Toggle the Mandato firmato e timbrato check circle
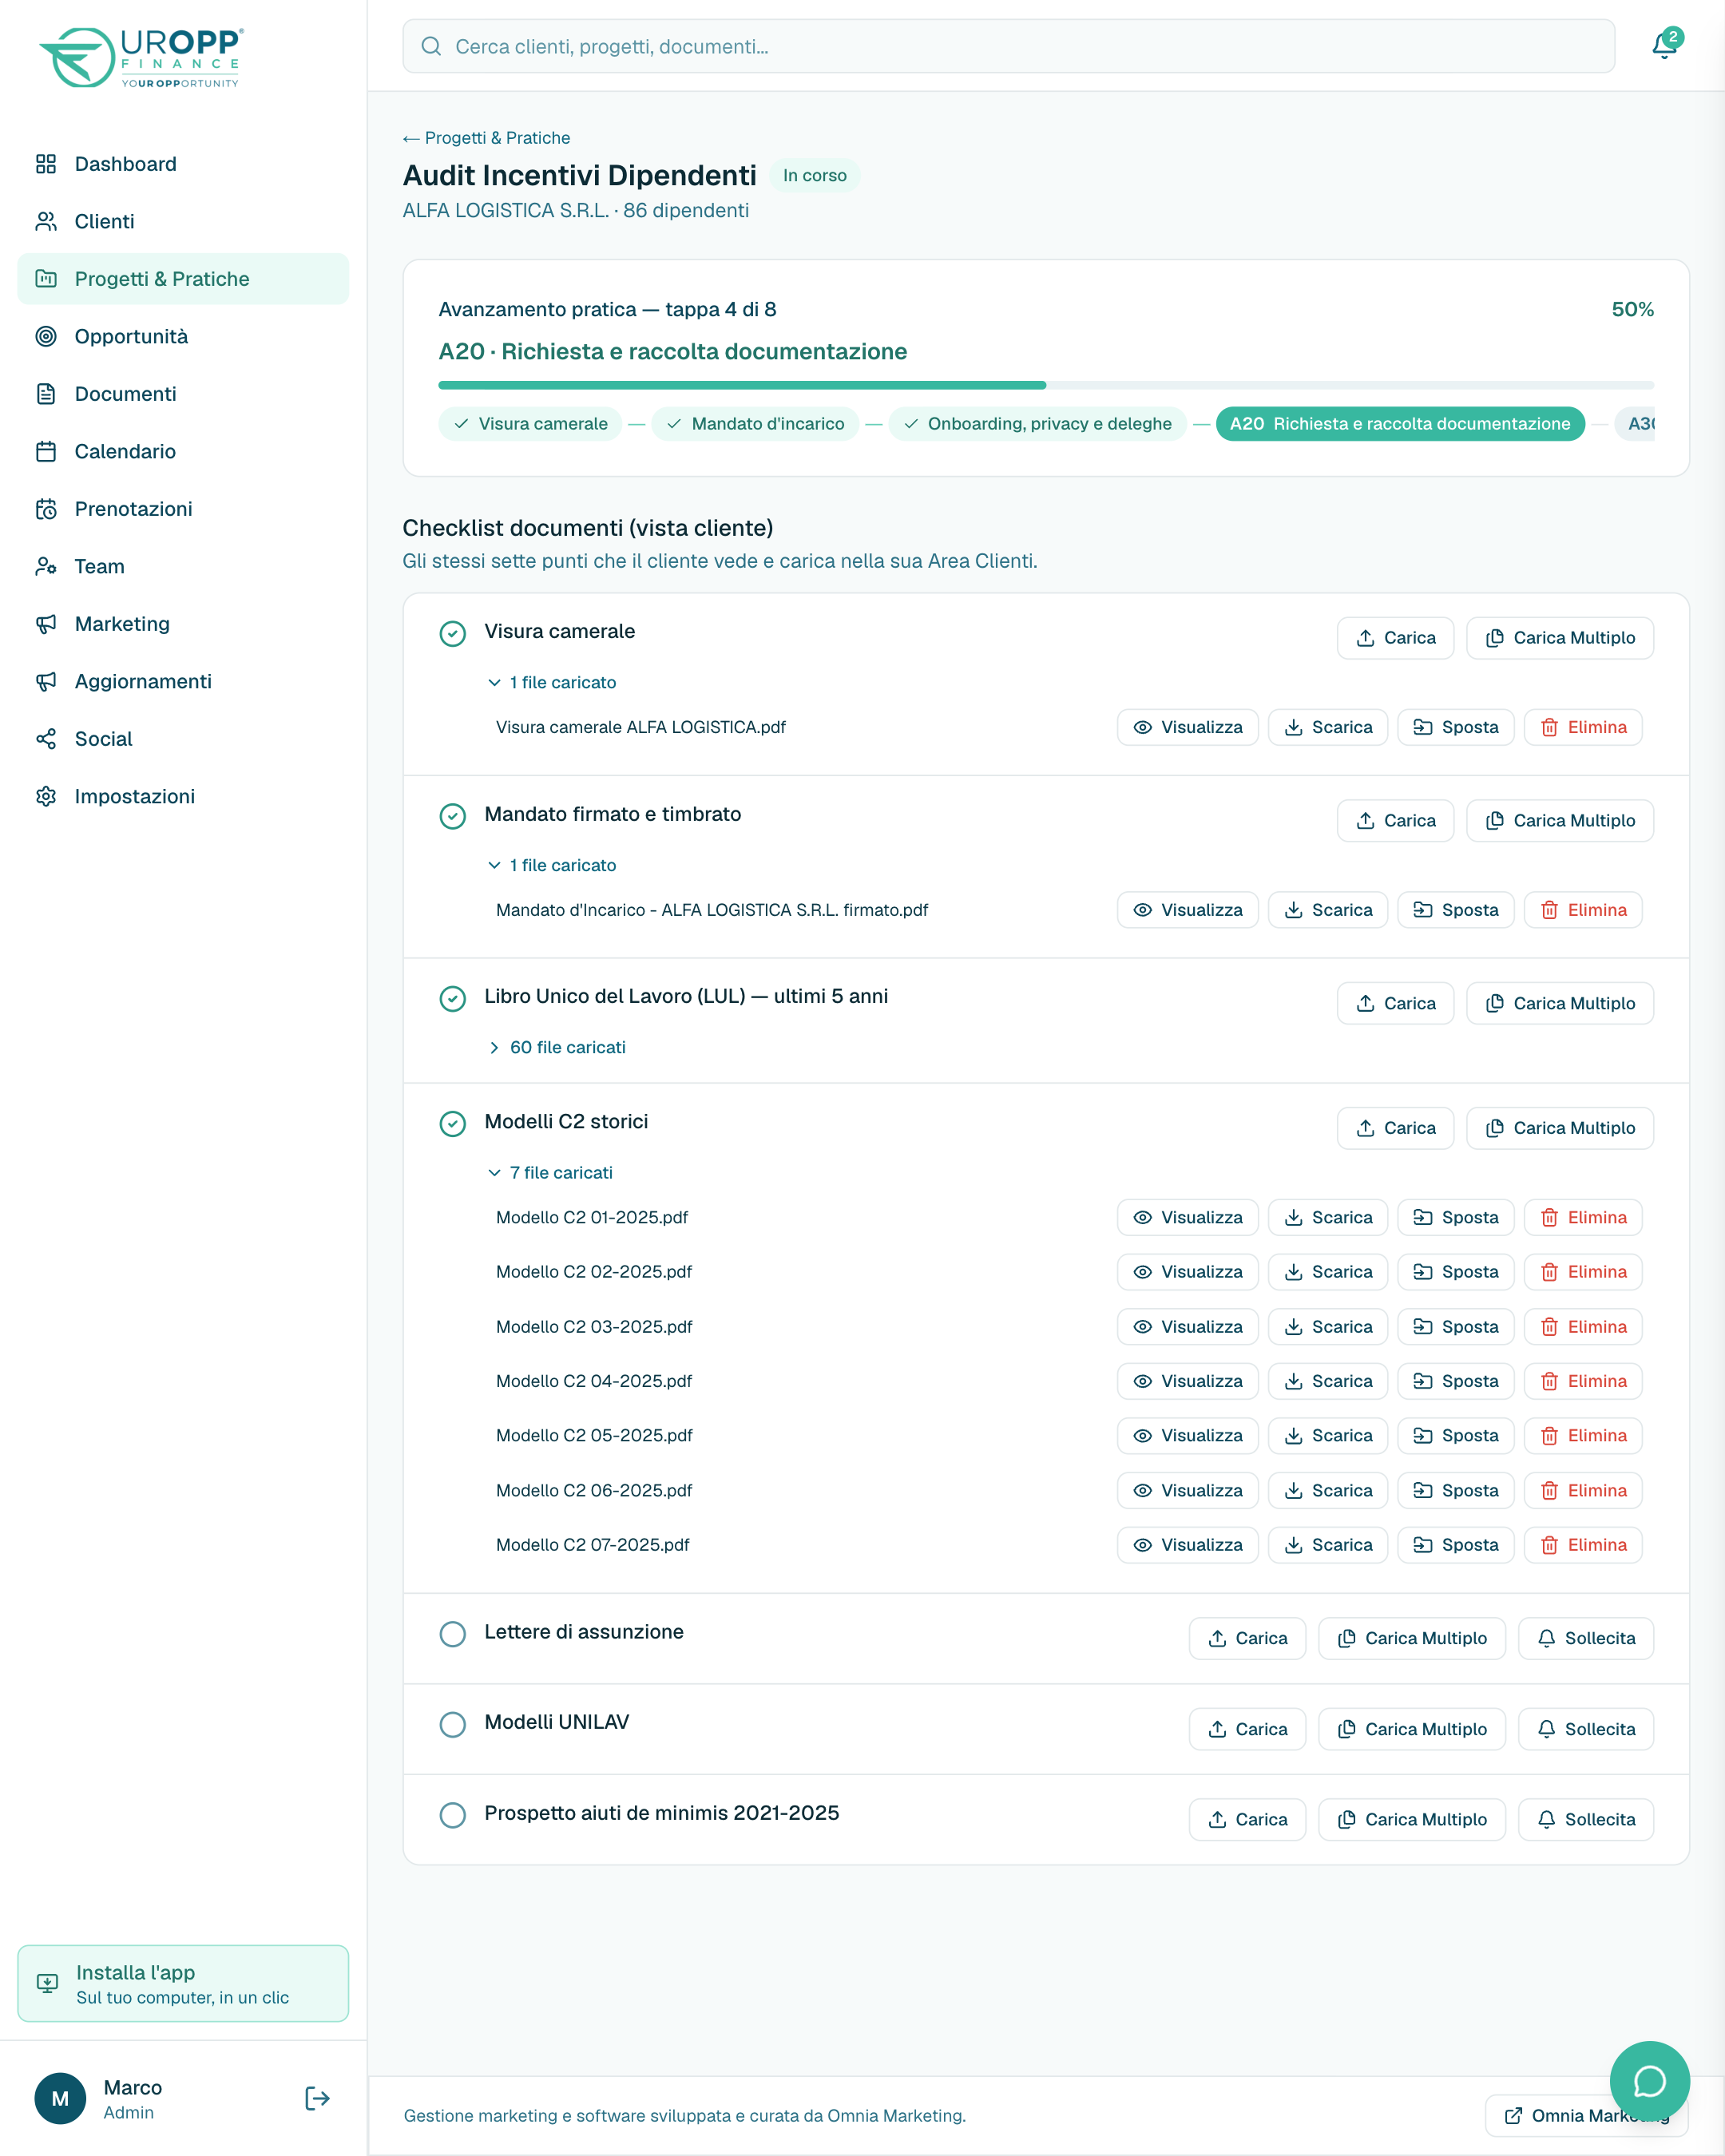 click(x=453, y=816)
